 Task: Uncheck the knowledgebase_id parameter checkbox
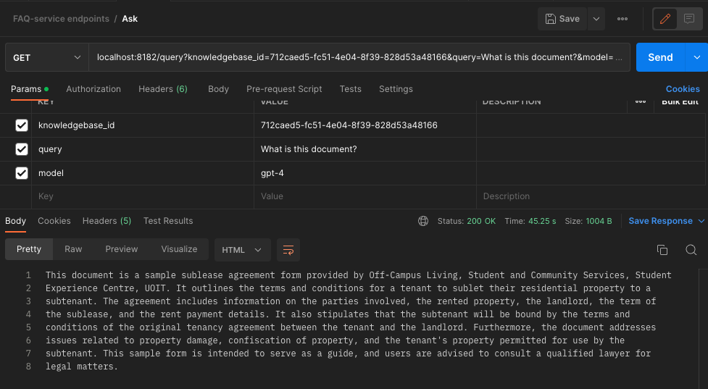point(22,125)
